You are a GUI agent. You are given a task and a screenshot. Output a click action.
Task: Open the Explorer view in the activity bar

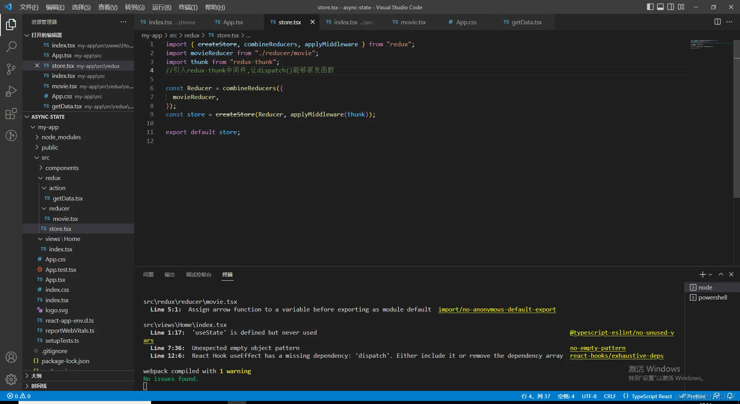point(11,25)
